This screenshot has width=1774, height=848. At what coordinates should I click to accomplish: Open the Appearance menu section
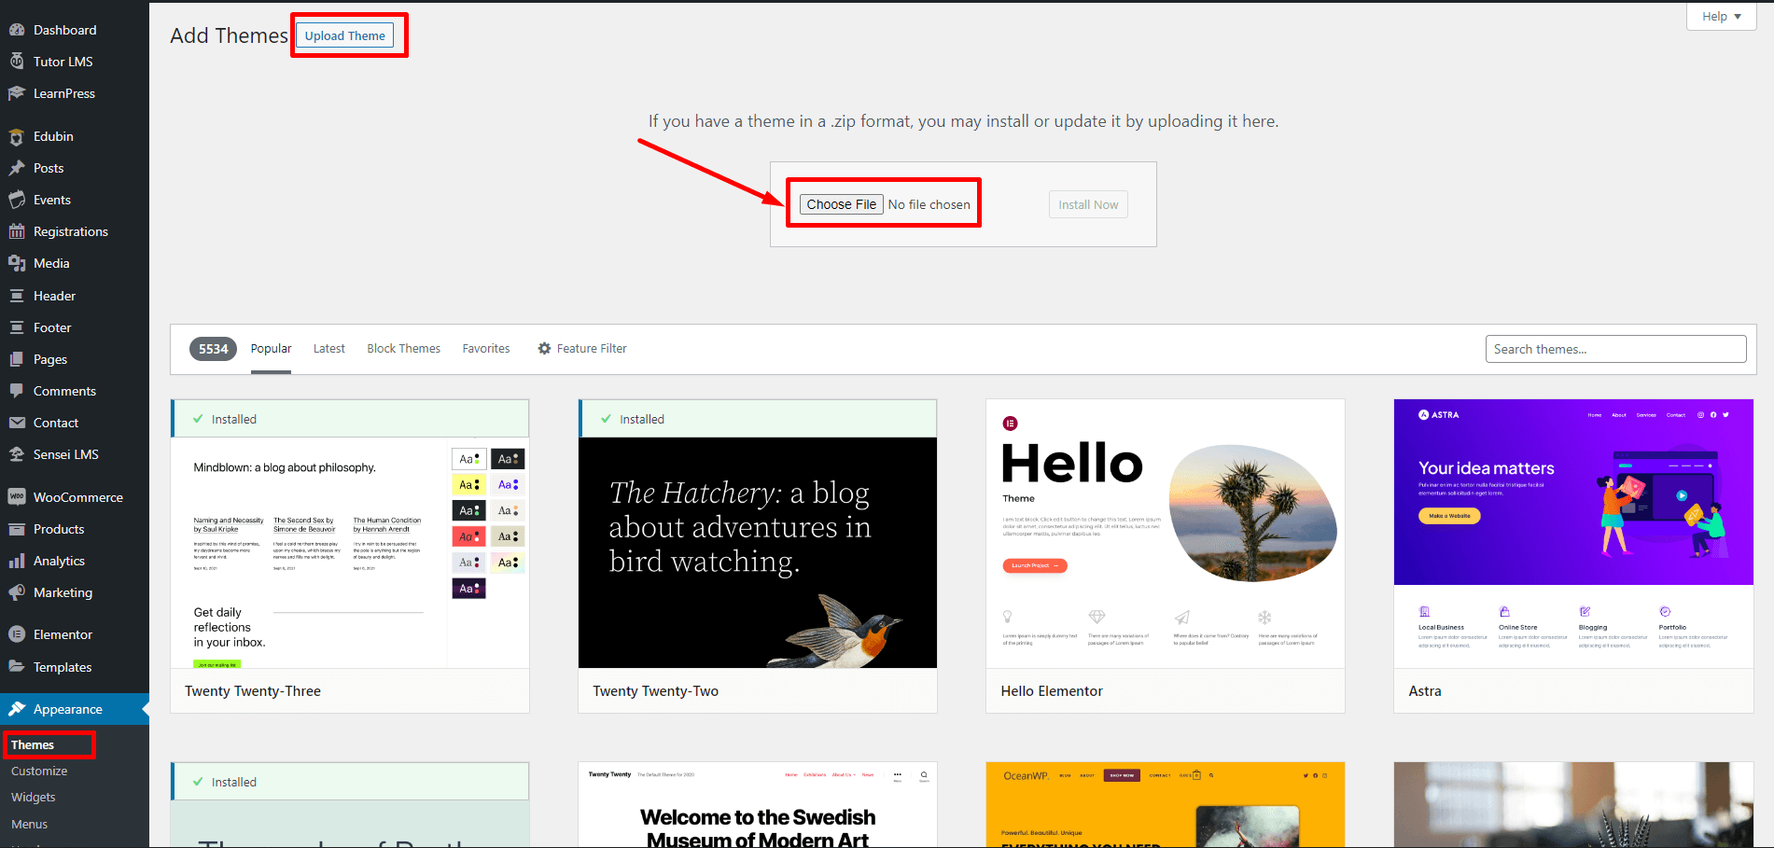pyautogui.click(x=67, y=709)
